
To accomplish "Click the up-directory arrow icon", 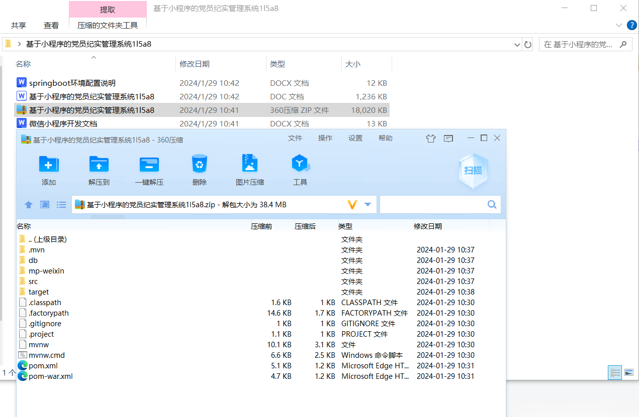I will point(28,204).
